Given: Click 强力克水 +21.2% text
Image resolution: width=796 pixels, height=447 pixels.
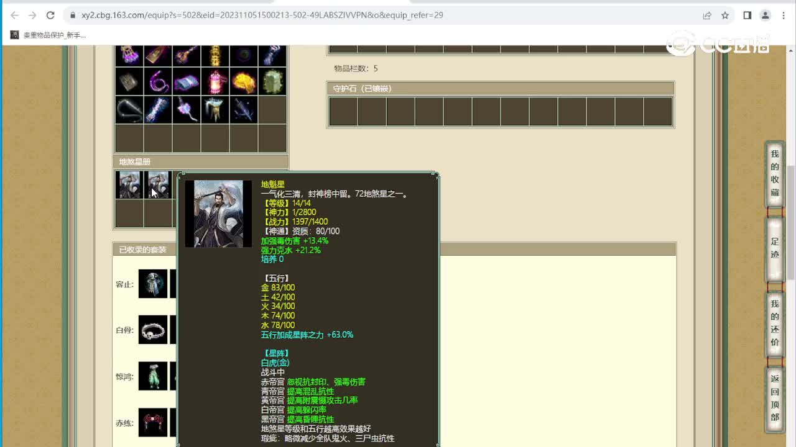Looking at the screenshot, I should pyautogui.click(x=291, y=250).
